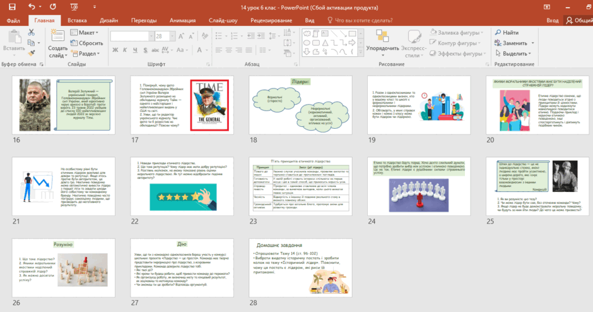This screenshot has width=593, height=312.
Task: Click the Создать слайд button
Action: [57, 44]
